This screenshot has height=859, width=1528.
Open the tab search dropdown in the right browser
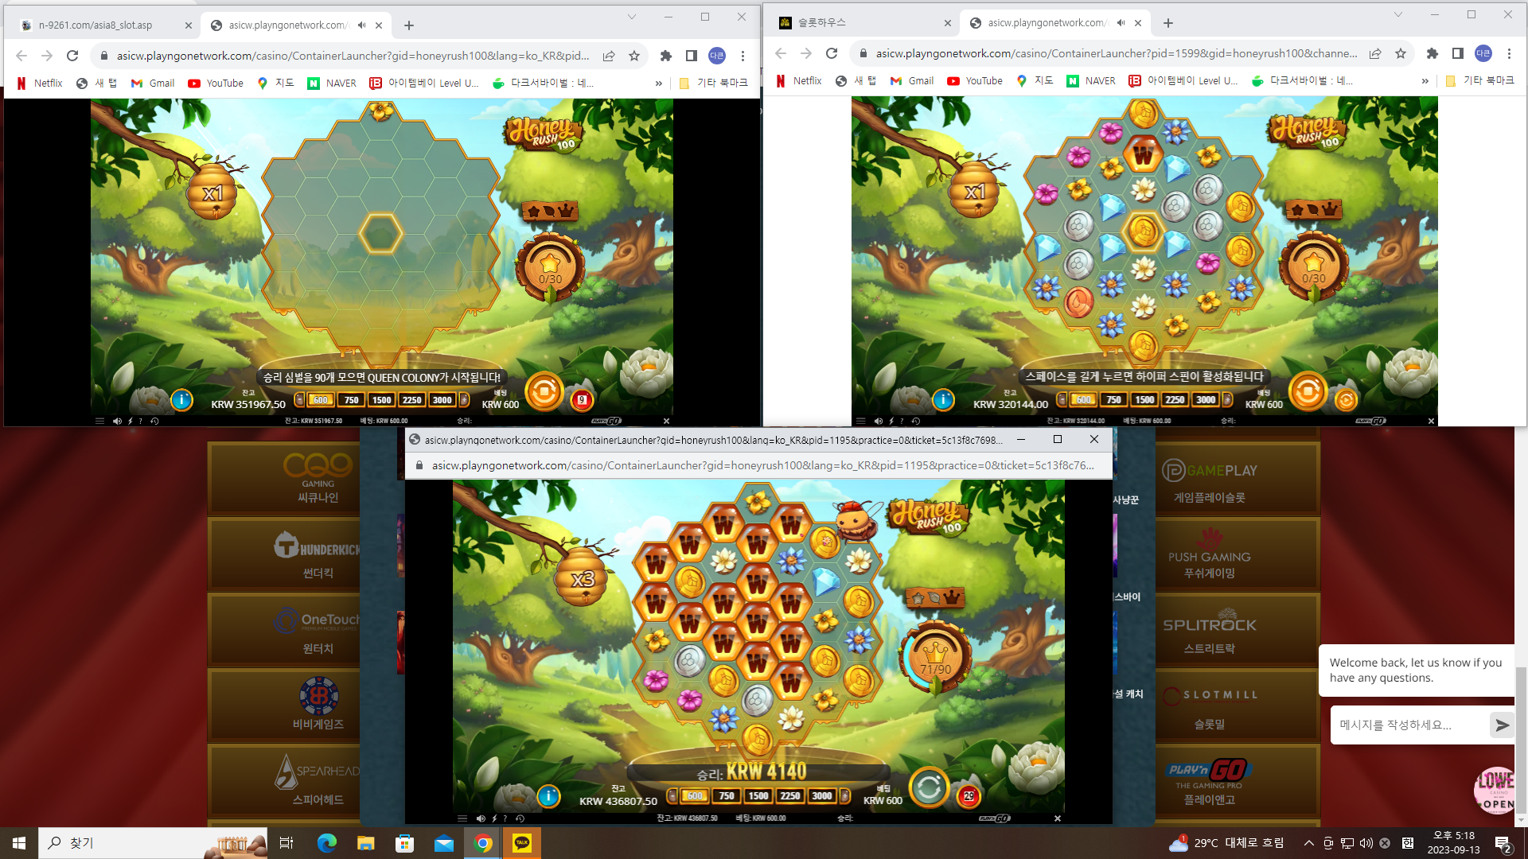[x=1397, y=14]
